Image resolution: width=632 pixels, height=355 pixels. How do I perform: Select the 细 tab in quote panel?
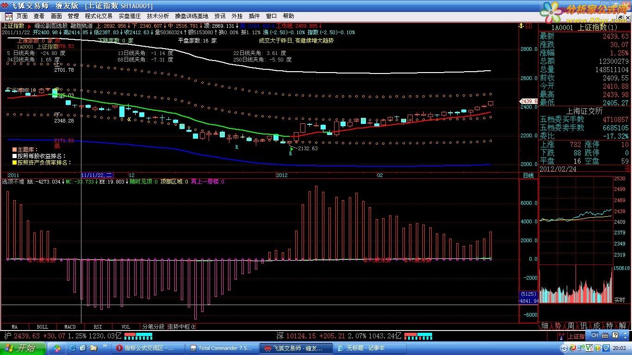point(545,326)
